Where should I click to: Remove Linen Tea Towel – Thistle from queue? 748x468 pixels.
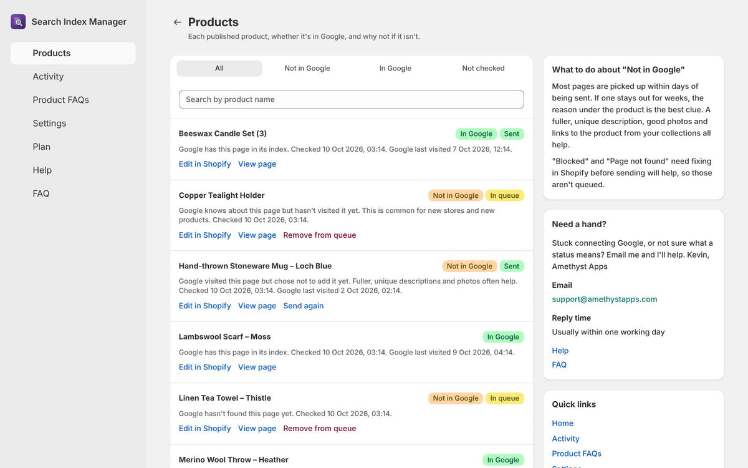pos(320,429)
